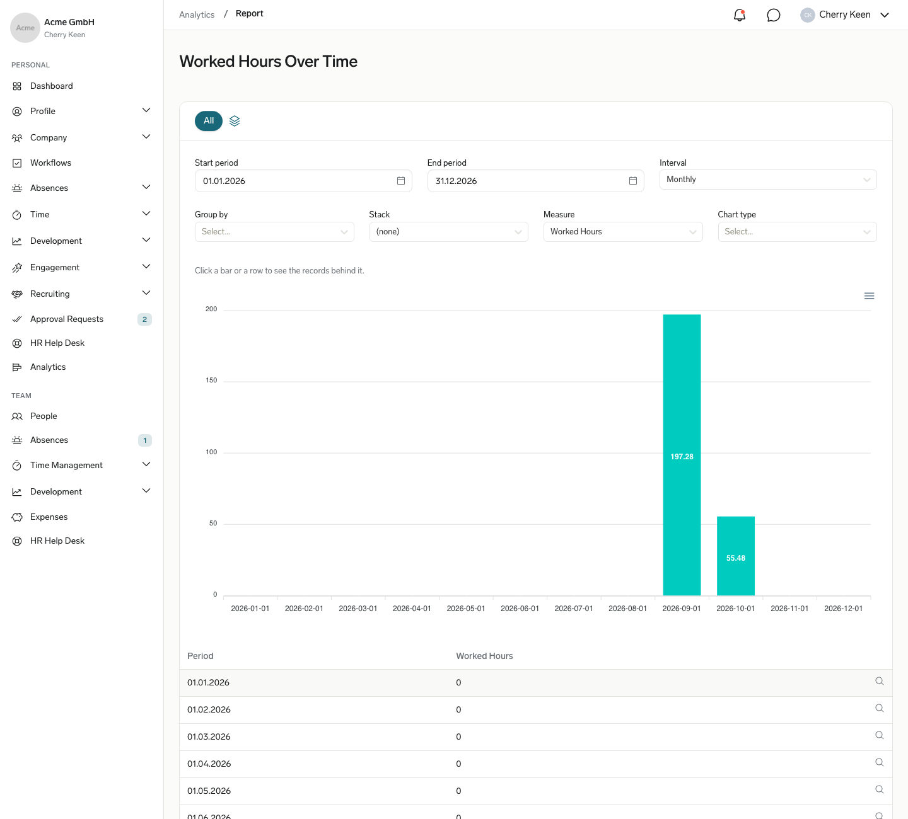Click the 01.05.2026 period cell

pyautogui.click(x=209, y=791)
